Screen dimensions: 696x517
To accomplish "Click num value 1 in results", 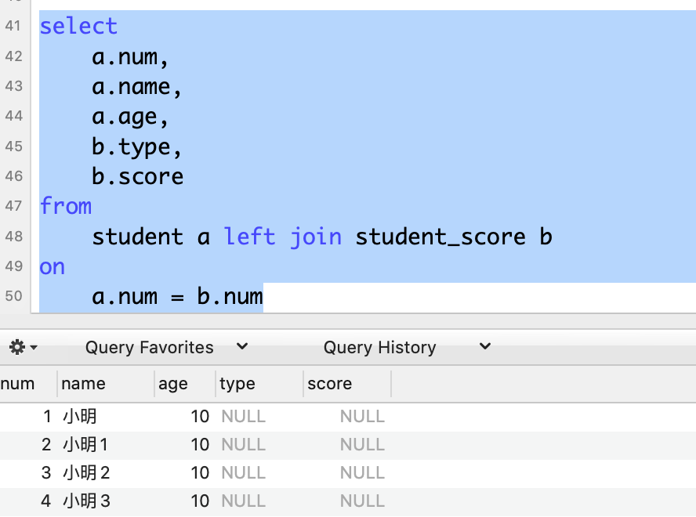I will 47,416.
